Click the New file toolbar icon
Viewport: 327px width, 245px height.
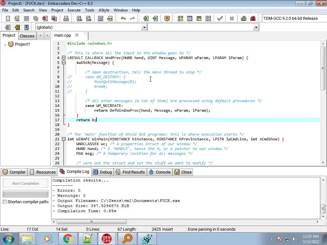[8, 18]
